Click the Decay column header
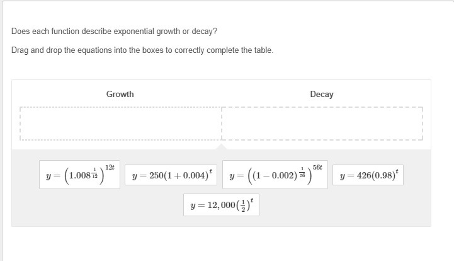The image size is (454, 261). (322, 94)
